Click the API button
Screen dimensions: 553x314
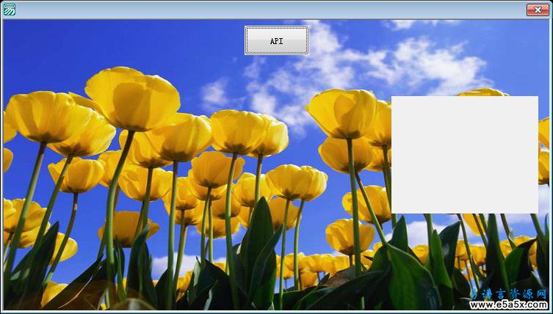pyautogui.click(x=276, y=41)
